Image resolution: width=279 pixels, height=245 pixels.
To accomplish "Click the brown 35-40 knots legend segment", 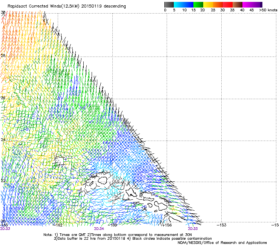I will click(x=238, y=5).
